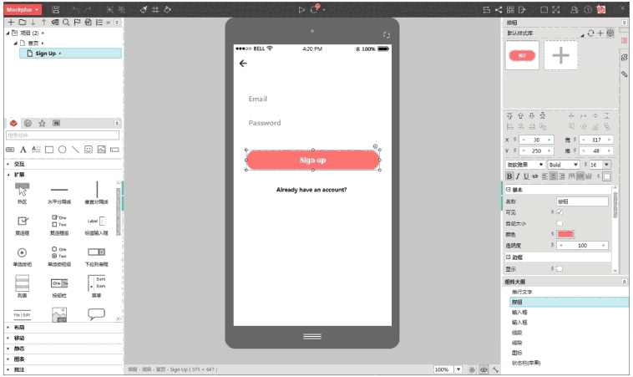The width and height of the screenshot is (633, 377).
Task: Open the help question-mark icon
Action: click(588, 10)
